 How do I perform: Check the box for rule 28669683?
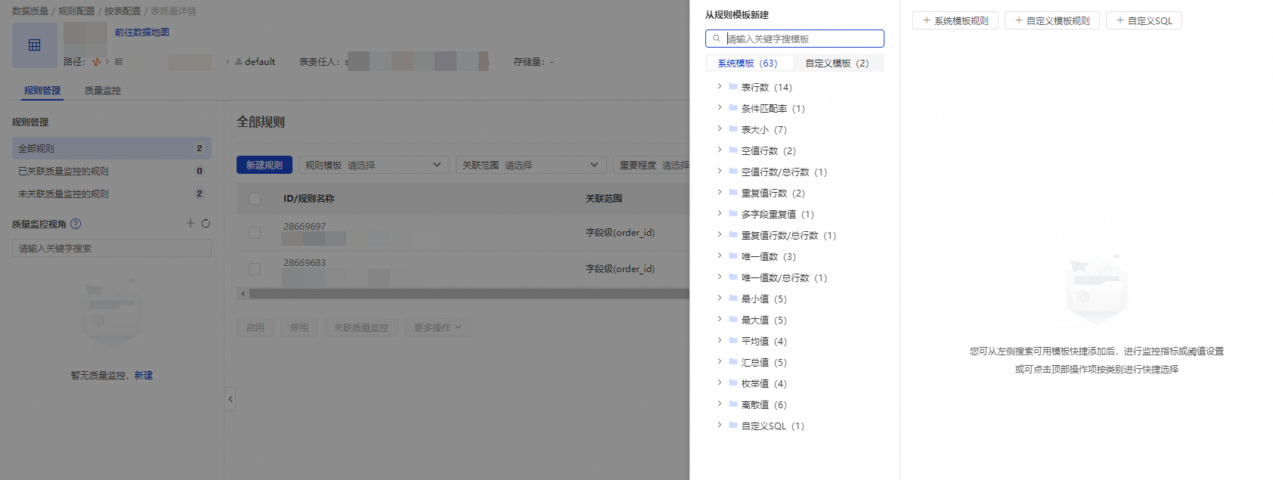(255, 269)
